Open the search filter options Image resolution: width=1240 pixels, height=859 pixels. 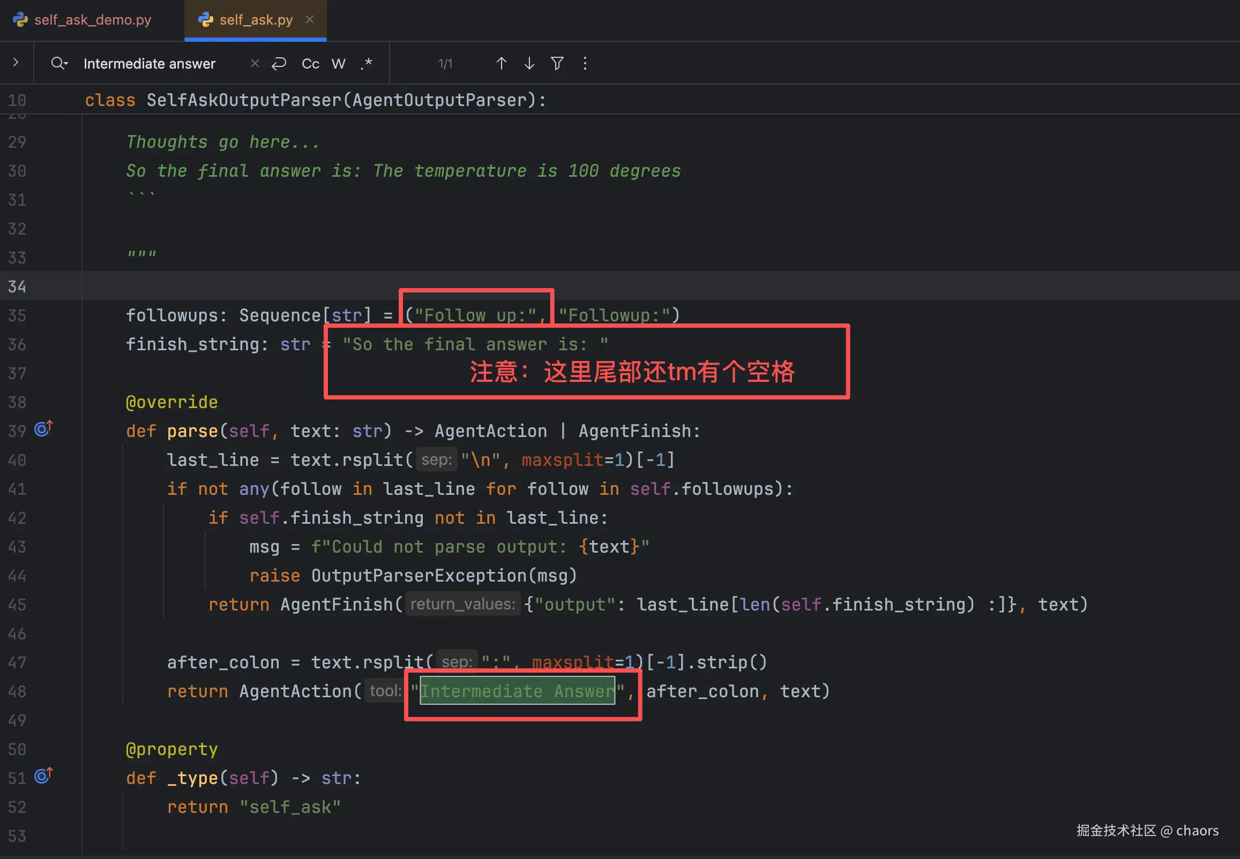point(557,64)
